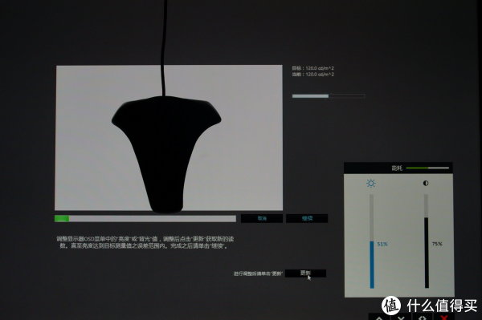
Task: Click the 75% contrast value label
Action: 437,244
